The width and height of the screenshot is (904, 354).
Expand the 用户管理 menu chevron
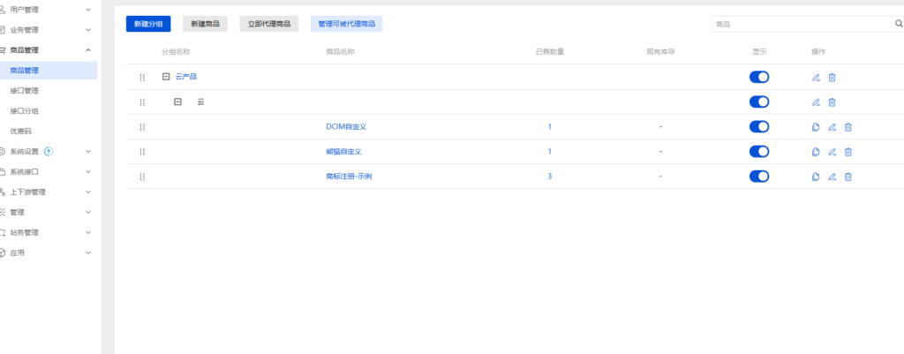88,10
